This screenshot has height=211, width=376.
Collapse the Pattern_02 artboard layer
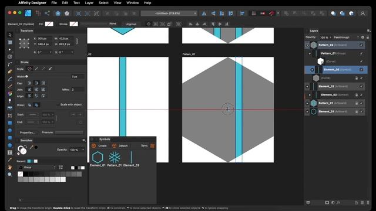coord(307,45)
